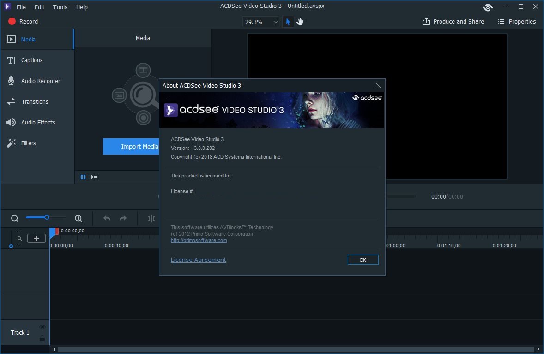Image resolution: width=544 pixels, height=354 pixels.
Task: Add a new track with plus button
Action: click(x=36, y=238)
